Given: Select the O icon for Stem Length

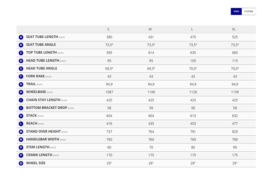Looking at the screenshot, I should tap(21, 147).
